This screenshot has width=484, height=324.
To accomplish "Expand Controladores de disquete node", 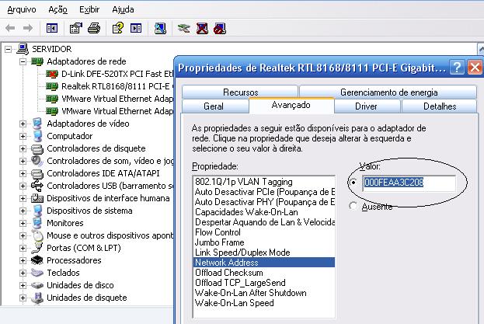I will pyautogui.click(x=23, y=148).
